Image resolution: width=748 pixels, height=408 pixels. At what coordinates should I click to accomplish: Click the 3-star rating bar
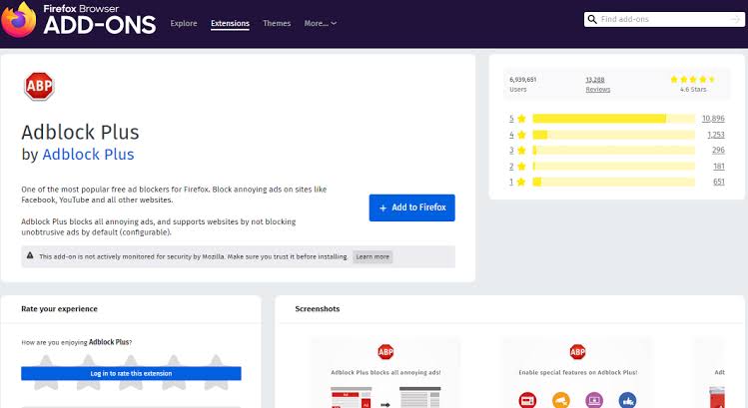613,151
